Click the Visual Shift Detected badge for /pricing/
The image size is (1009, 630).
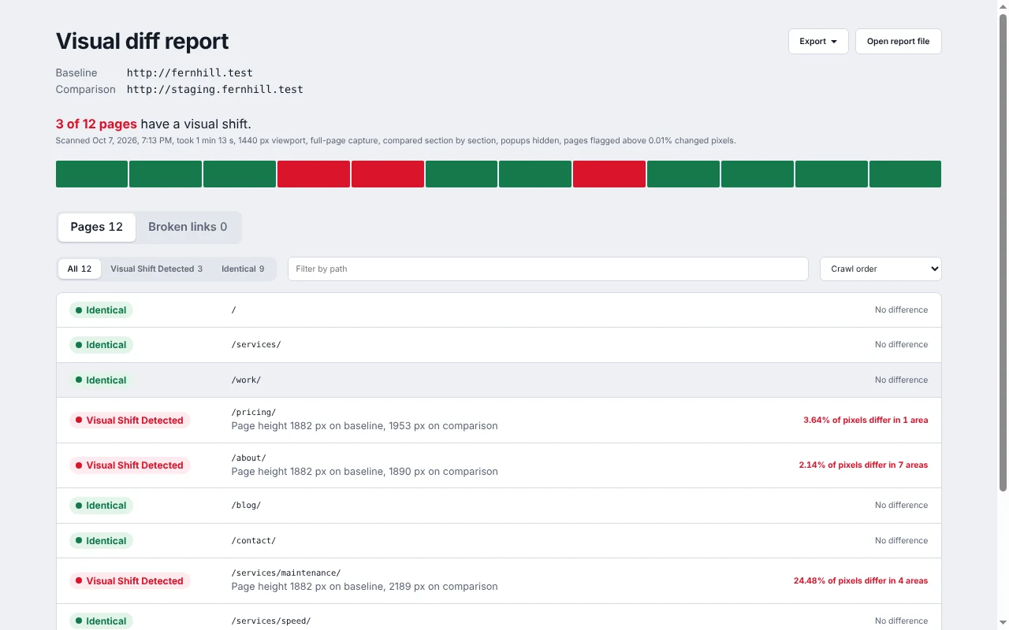click(130, 421)
